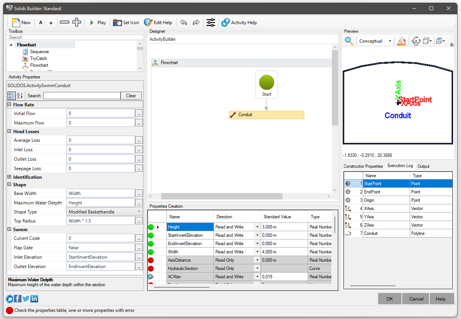Click the Set Icon camera button

click(126, 23)
